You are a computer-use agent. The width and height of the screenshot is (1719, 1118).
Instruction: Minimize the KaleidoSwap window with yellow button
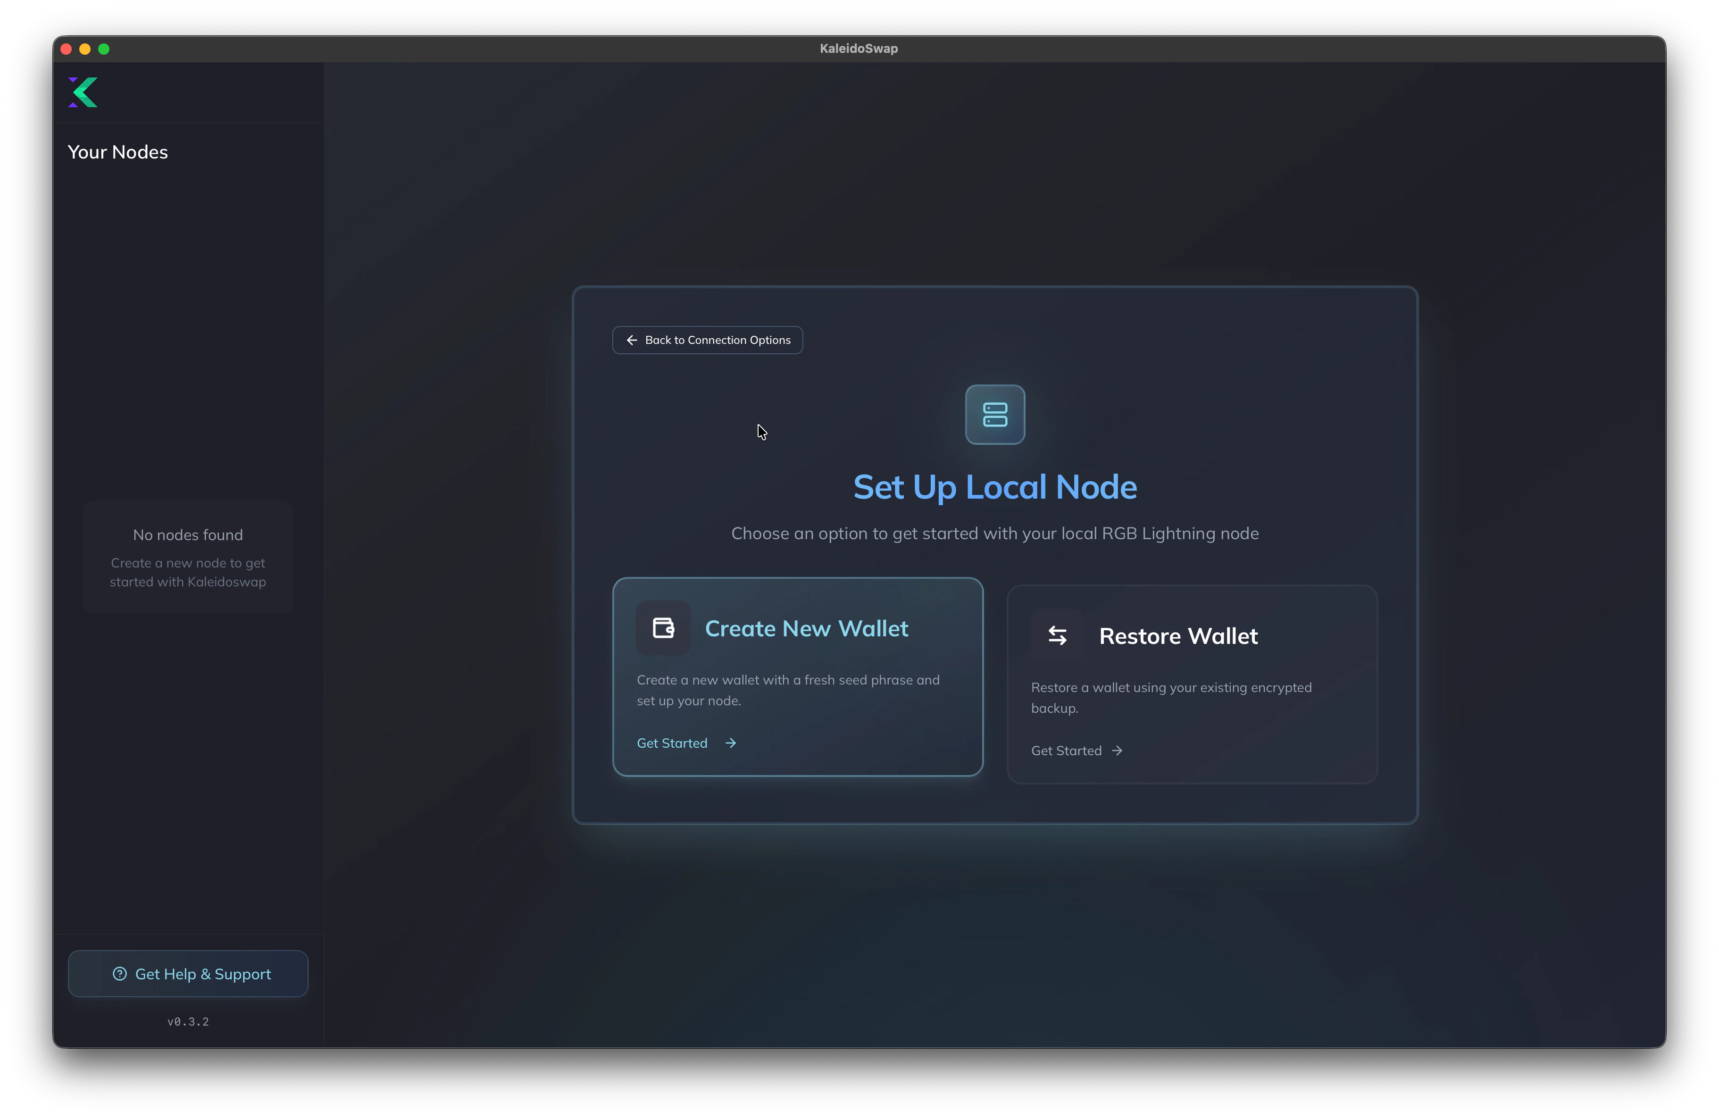85,49
